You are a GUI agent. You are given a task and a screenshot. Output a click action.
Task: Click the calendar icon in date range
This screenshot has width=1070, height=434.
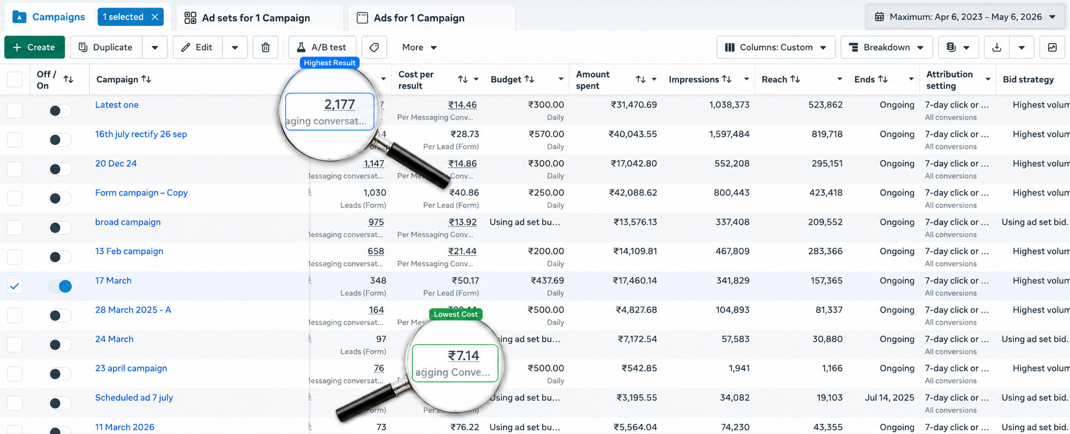coord(879,17)
